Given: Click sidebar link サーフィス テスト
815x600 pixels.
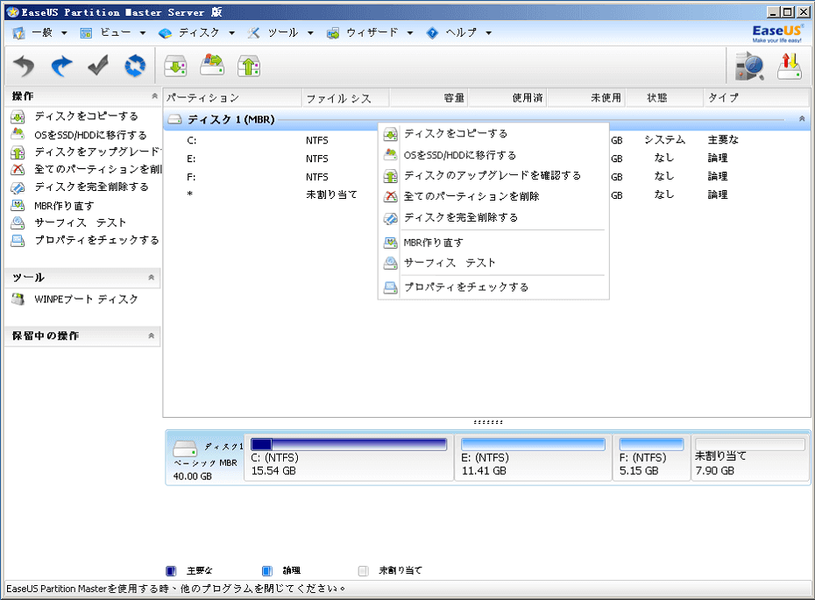Looking at the screenshot, I should (x=80, y=222).
